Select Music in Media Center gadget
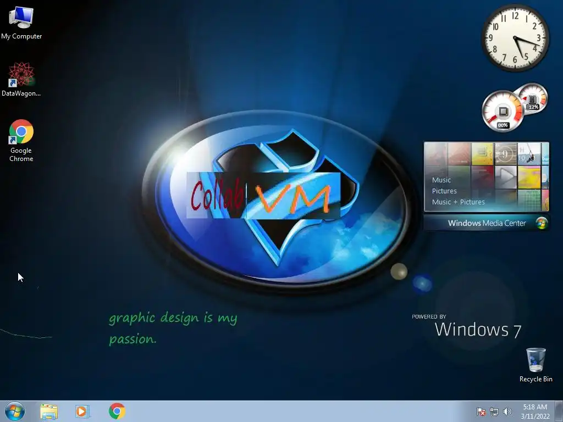563x422 pixels. 441,180
